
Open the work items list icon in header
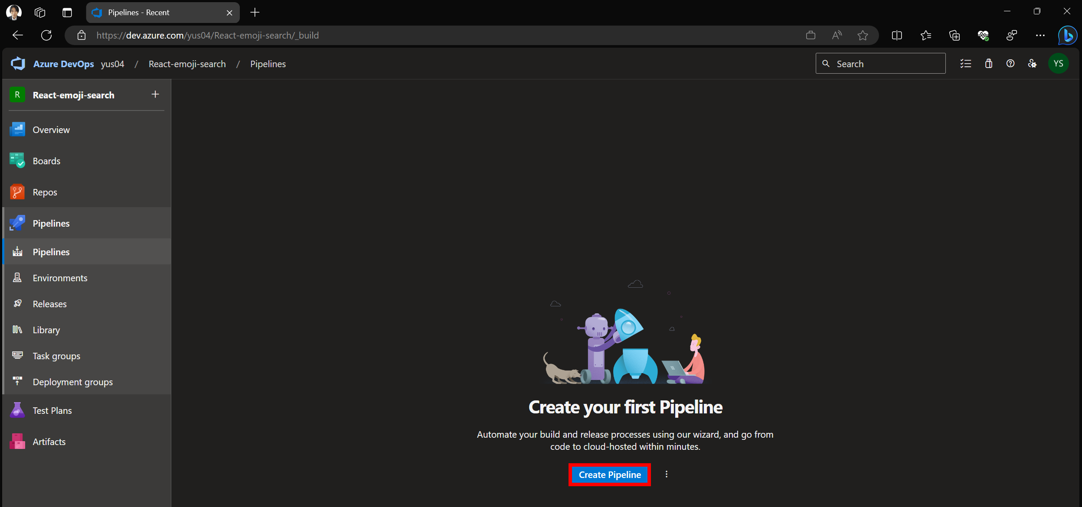pos(966,64)
